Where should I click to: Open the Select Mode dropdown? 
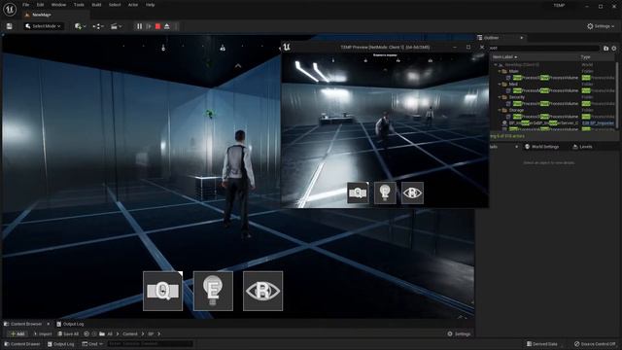point(43,26)
